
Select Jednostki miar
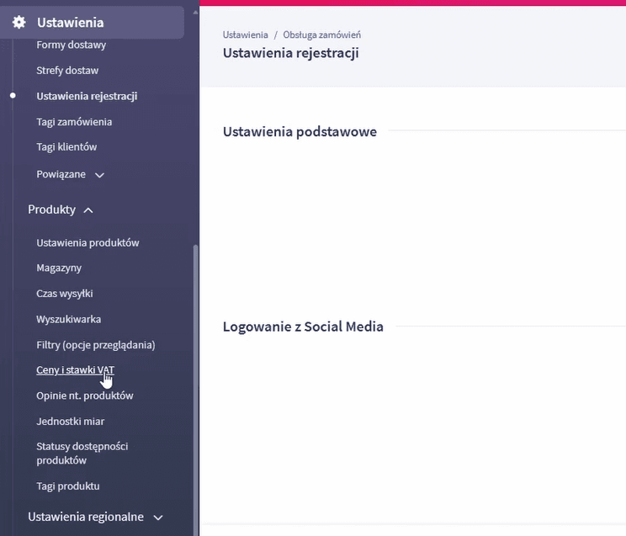point(70,421)
